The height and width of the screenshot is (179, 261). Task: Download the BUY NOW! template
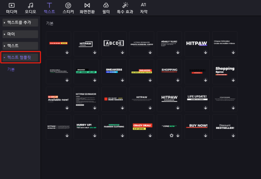(206, 136)
